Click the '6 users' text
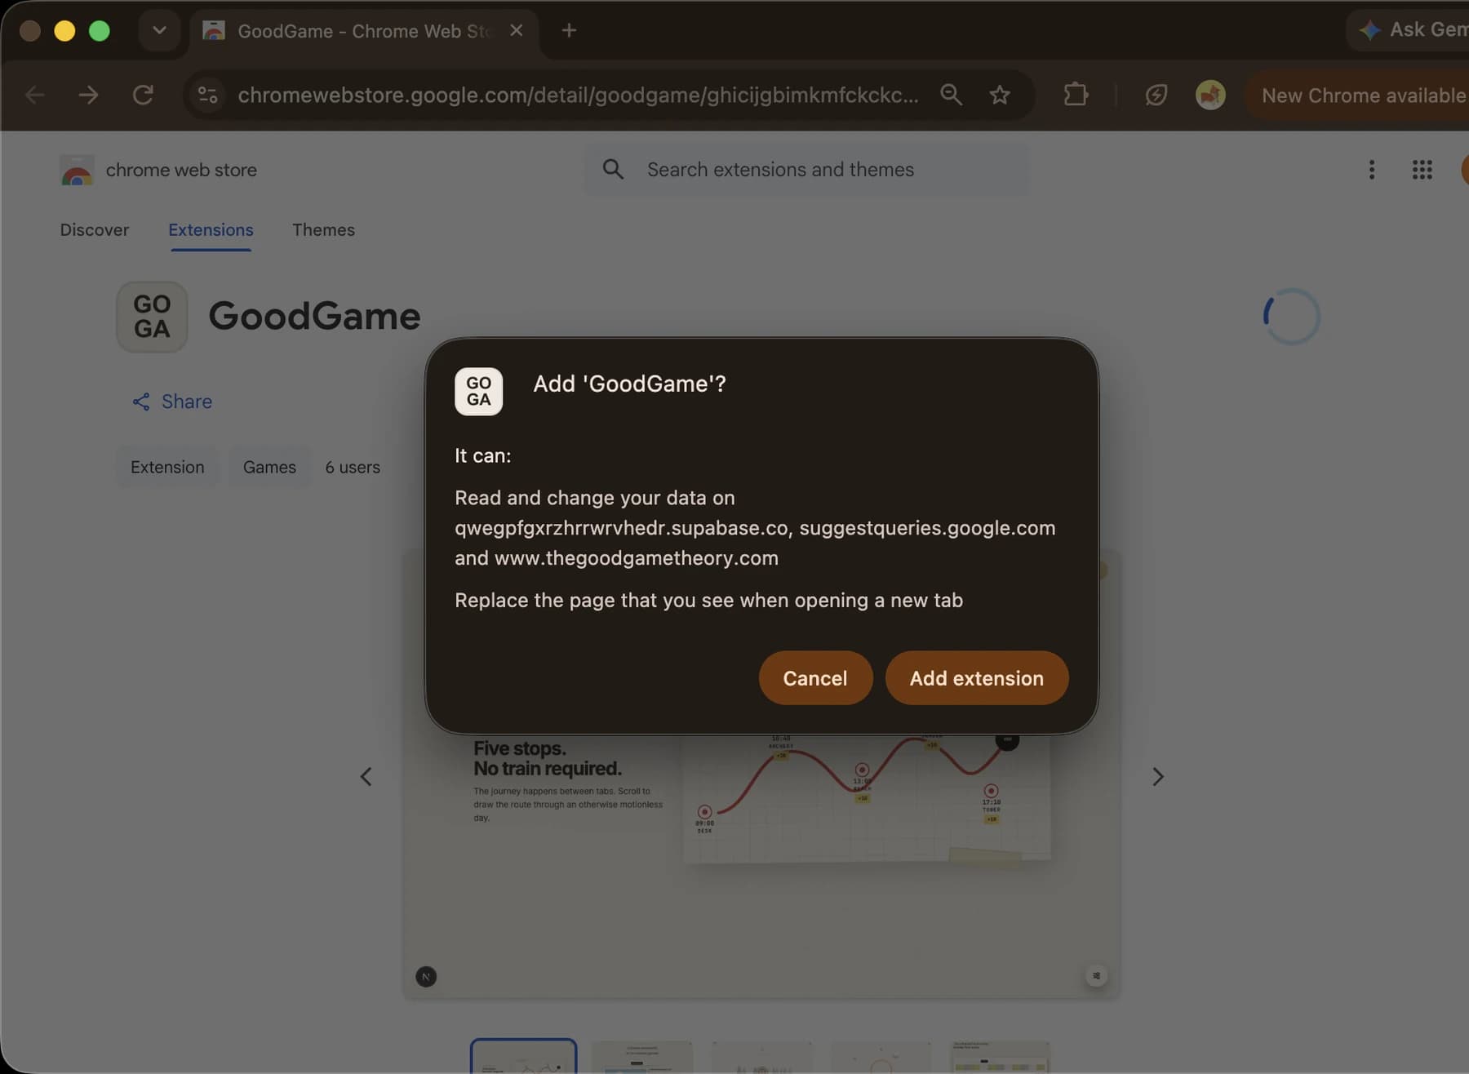1469x1074 pixels. point(353,468)
